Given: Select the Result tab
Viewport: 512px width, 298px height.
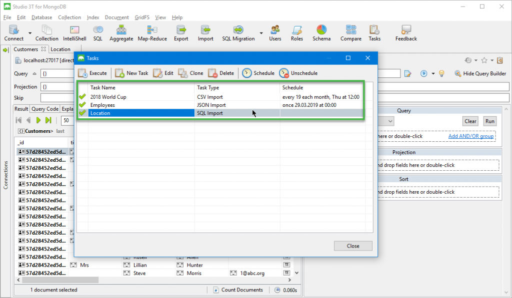Looking at the screenshot, I should tap(21, 109).
